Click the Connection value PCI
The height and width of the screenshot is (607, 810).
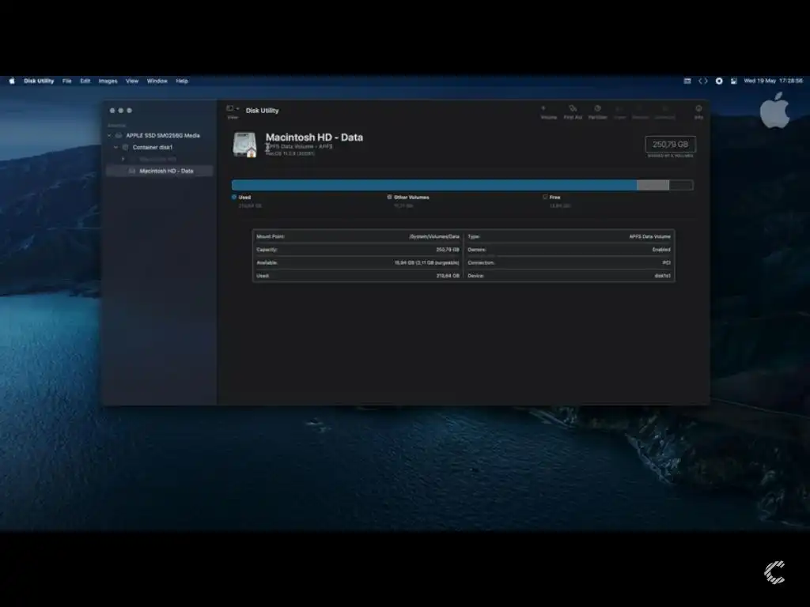click(x=666, y=262)
